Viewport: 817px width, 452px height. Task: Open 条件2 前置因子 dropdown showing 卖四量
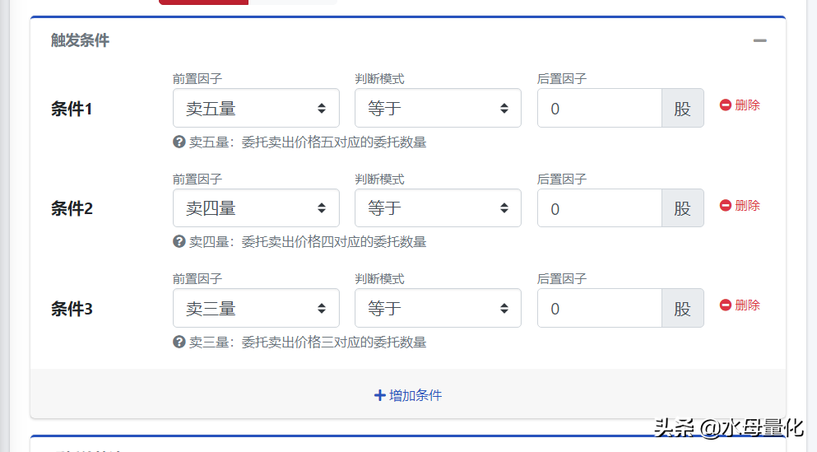tap(256, 208)
